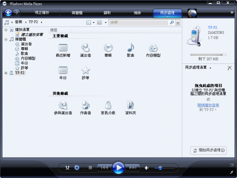Expand the YP-P2 device tree node
Image resolution: width=237 pixels, height=178 pixels.
pyautogui.click(x=6, y=73)
